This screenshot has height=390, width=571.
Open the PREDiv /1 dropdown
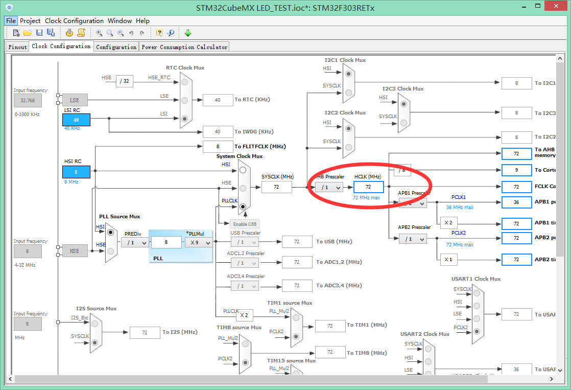coord(135,242)
